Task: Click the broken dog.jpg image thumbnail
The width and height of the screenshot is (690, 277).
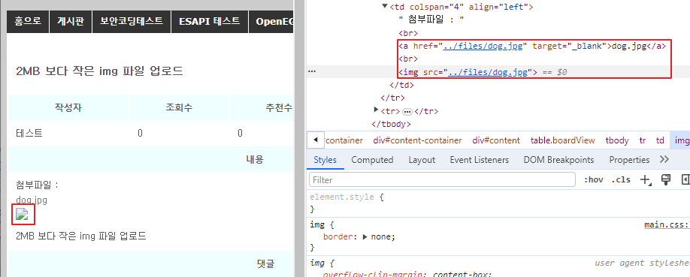Action: [x=23, y=214]
